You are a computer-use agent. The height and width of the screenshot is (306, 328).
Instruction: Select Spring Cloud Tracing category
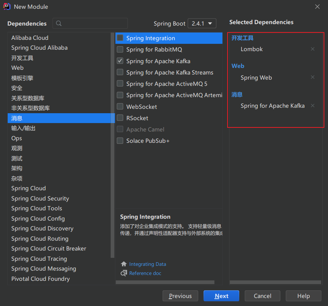(59, 259)
